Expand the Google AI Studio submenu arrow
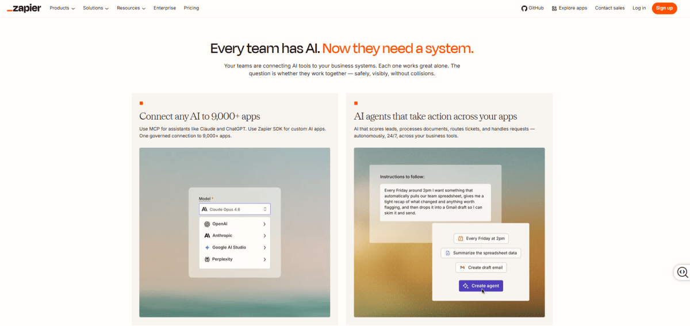The width and height of the screenshot is (690, 326). [x=264, y=247]
